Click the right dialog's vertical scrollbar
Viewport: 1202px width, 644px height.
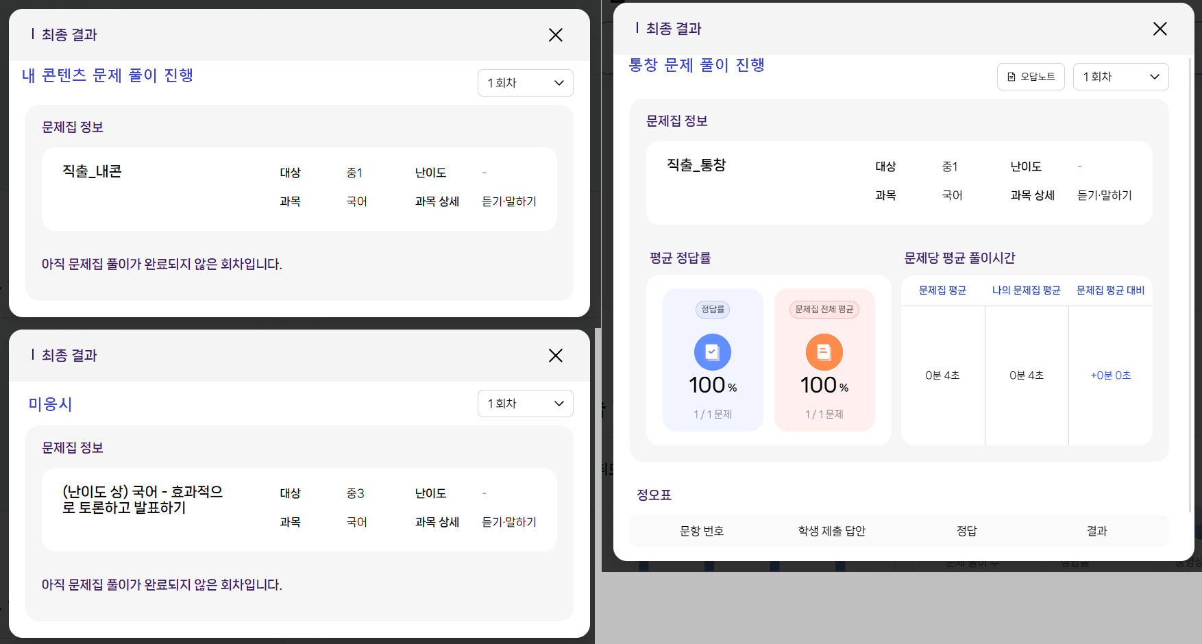(1190, 284)
